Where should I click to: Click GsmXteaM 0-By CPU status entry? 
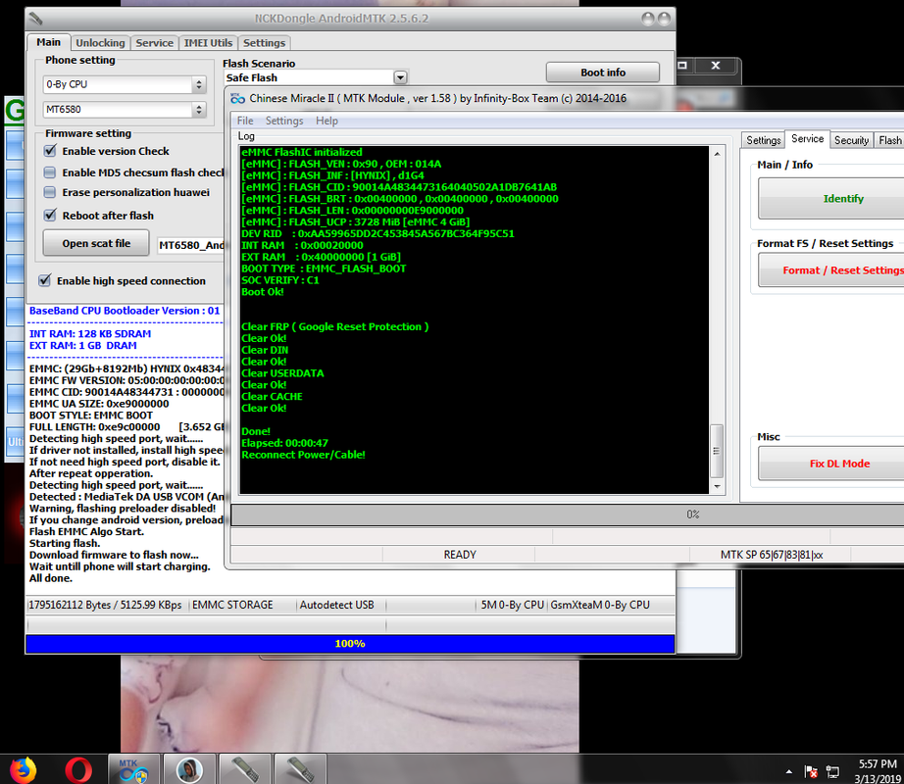pos(600,605)
